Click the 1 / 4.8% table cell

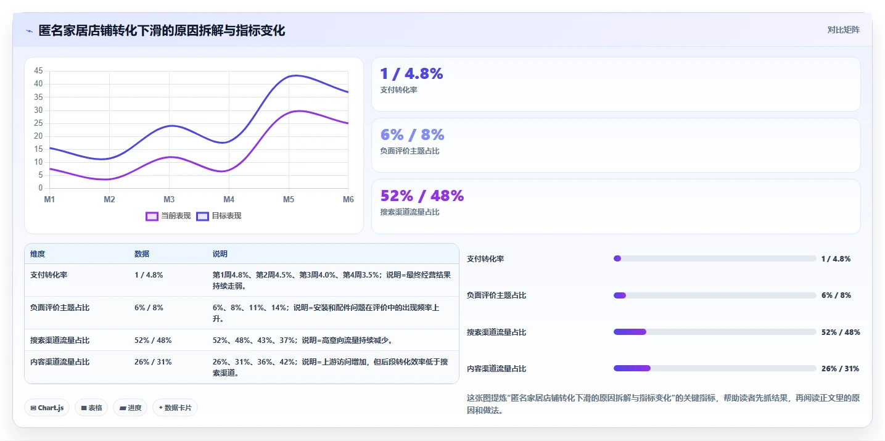point(149,275)
